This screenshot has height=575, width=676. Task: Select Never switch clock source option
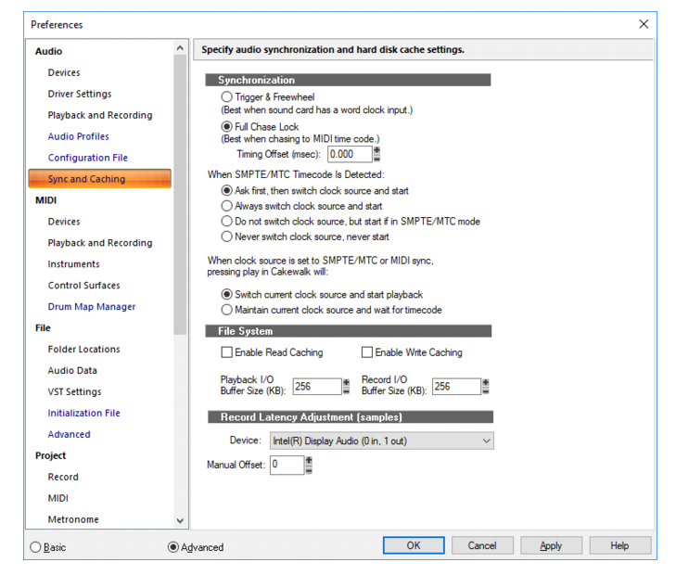227,236
